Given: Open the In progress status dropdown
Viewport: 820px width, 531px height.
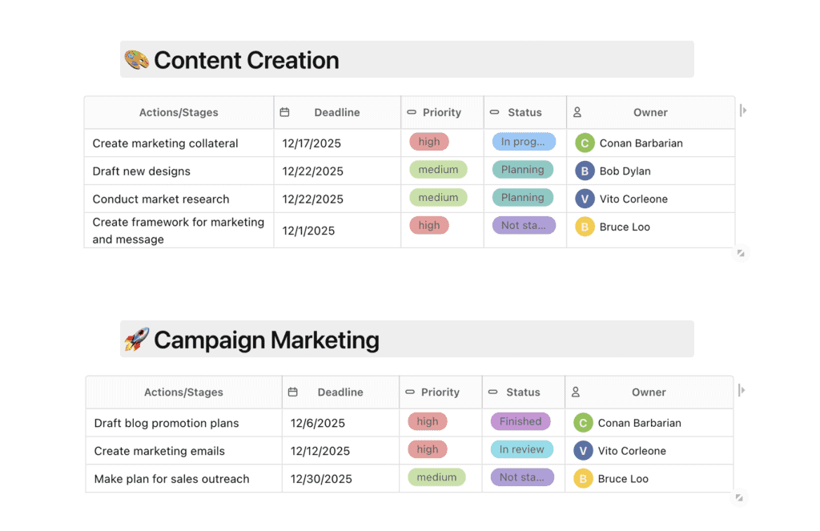Looking at the screenshot, I should [524, 142].
